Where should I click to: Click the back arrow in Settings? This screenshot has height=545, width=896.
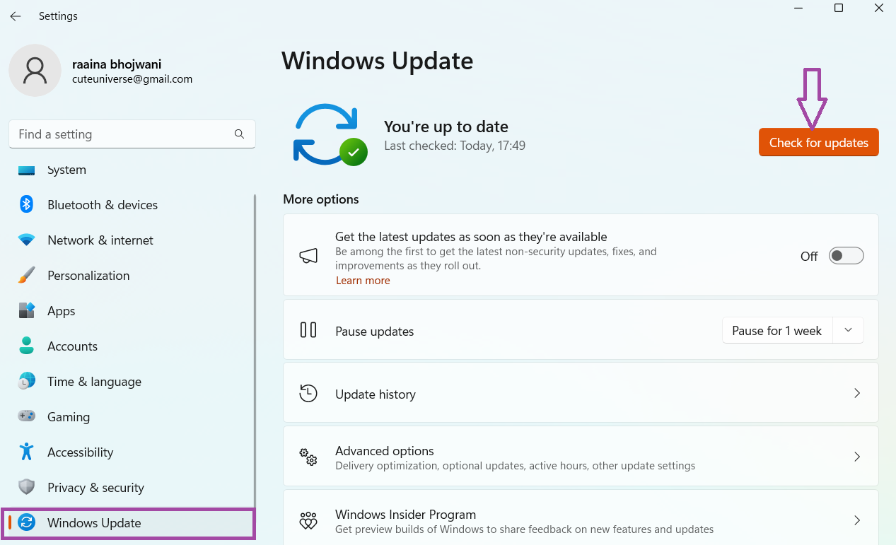point(15,16)
